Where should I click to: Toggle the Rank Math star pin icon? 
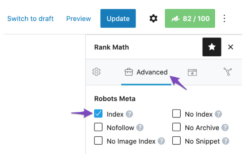click(212, 47)
